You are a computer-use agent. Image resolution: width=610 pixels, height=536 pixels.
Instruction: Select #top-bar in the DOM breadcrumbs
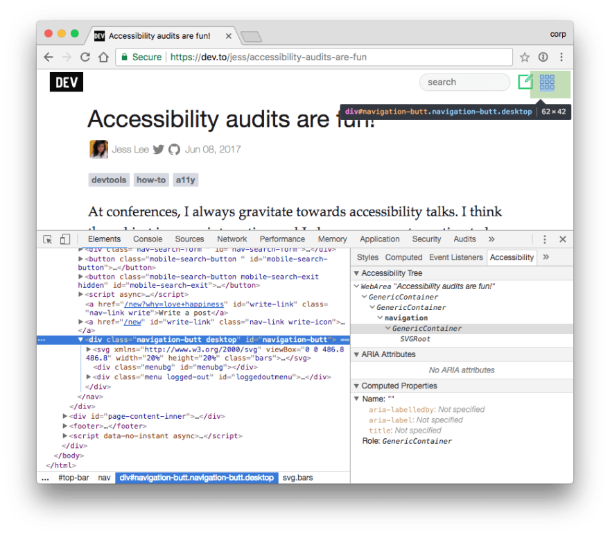click(73, 478)
